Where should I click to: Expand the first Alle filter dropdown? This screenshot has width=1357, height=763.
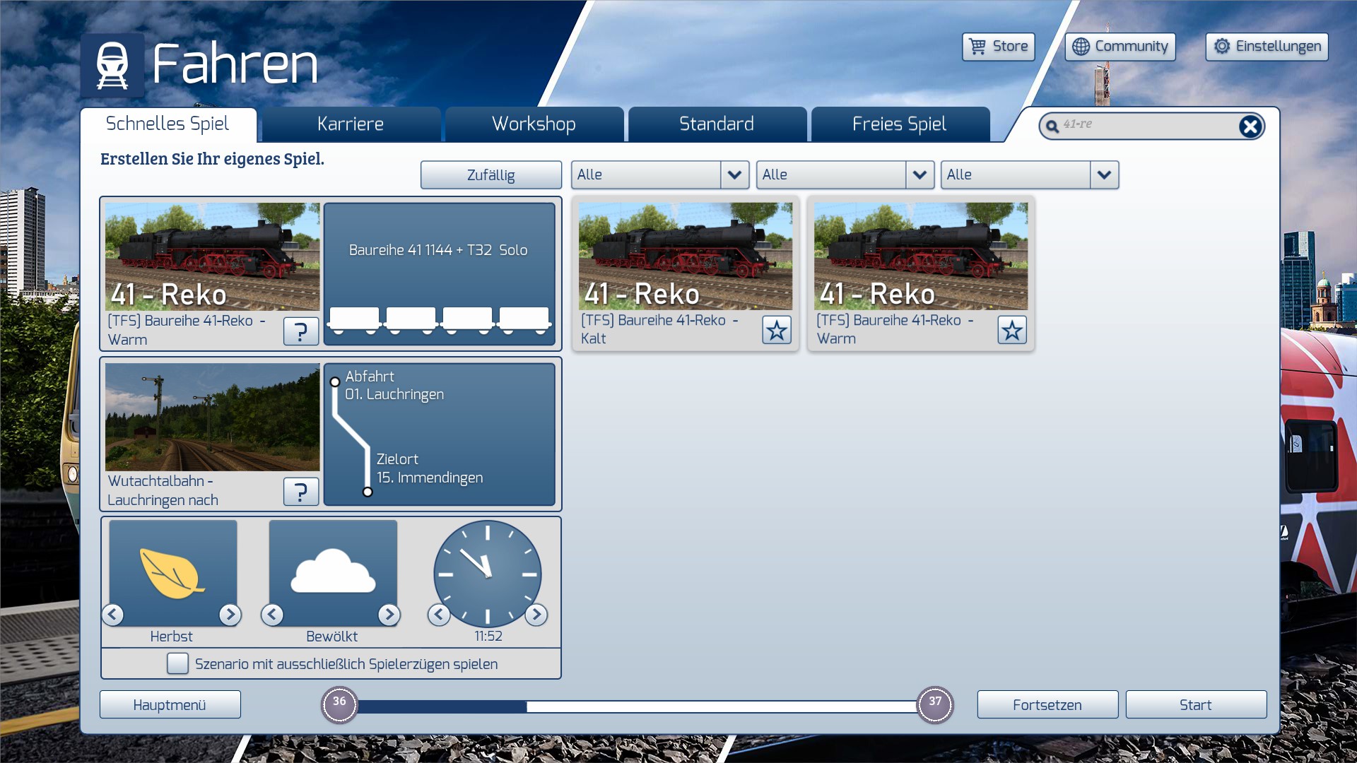(734, 175)
